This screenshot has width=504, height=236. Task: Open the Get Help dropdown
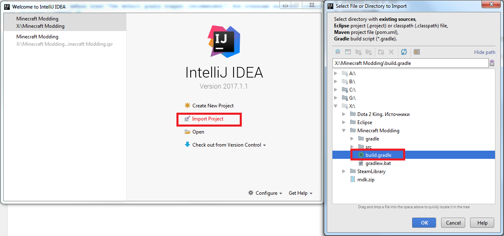300,193
